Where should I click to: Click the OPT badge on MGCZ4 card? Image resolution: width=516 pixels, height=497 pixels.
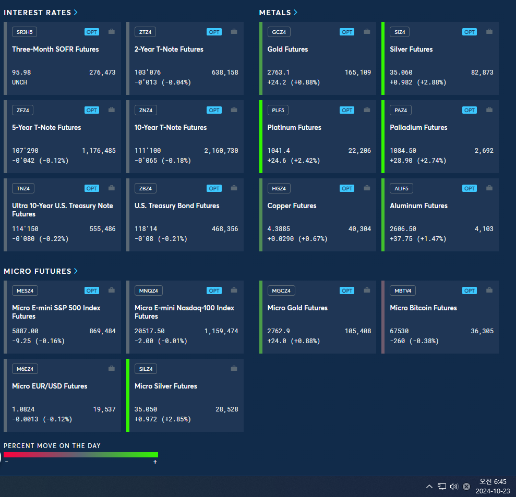347,291
